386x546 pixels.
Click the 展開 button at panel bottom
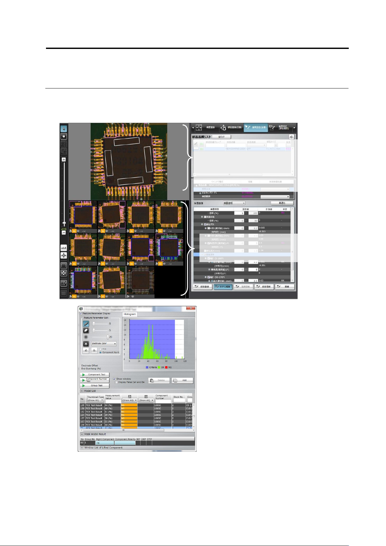pos(285,287)
